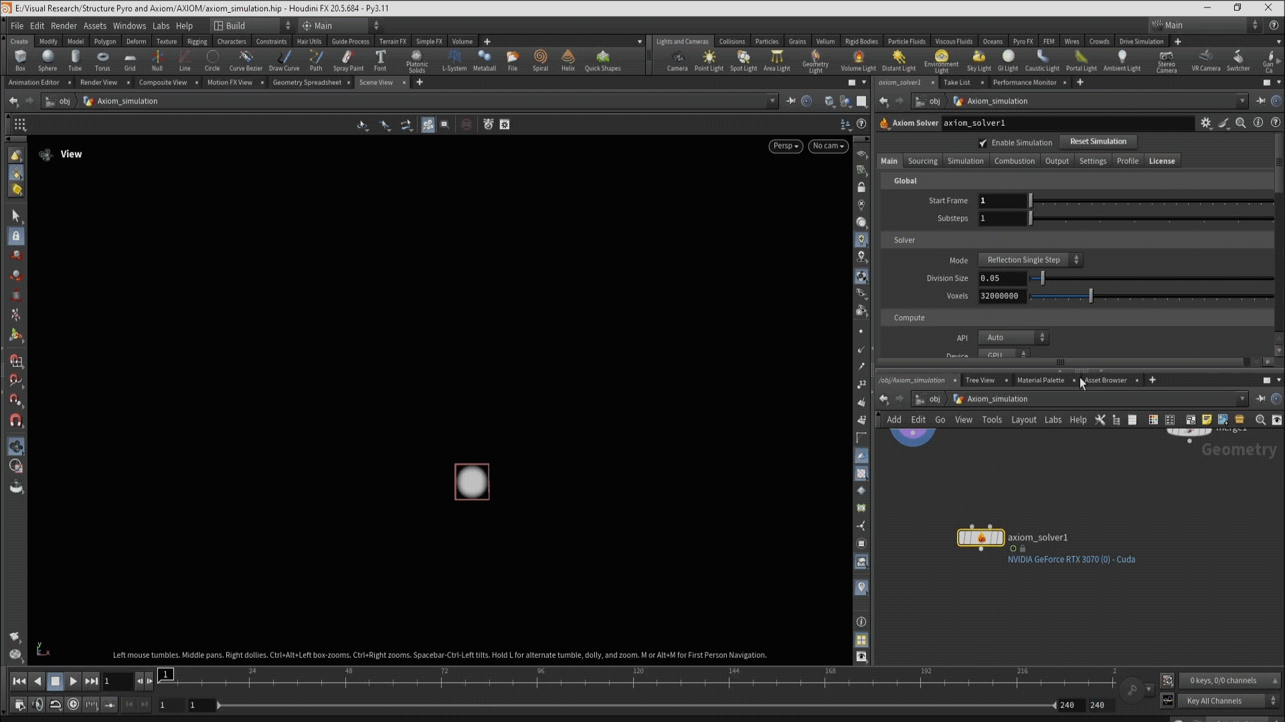The height and width of the screenshot is (722, 1285).
Task: Open the Persp viewport dropdown
Action: click(785, 146)
